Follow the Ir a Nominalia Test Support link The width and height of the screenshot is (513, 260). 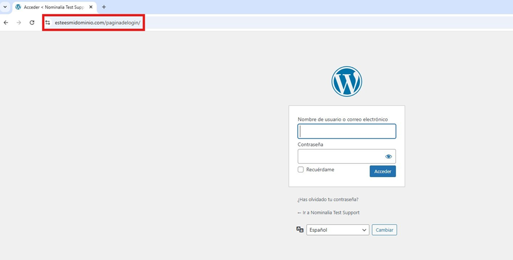coord(328,213)
